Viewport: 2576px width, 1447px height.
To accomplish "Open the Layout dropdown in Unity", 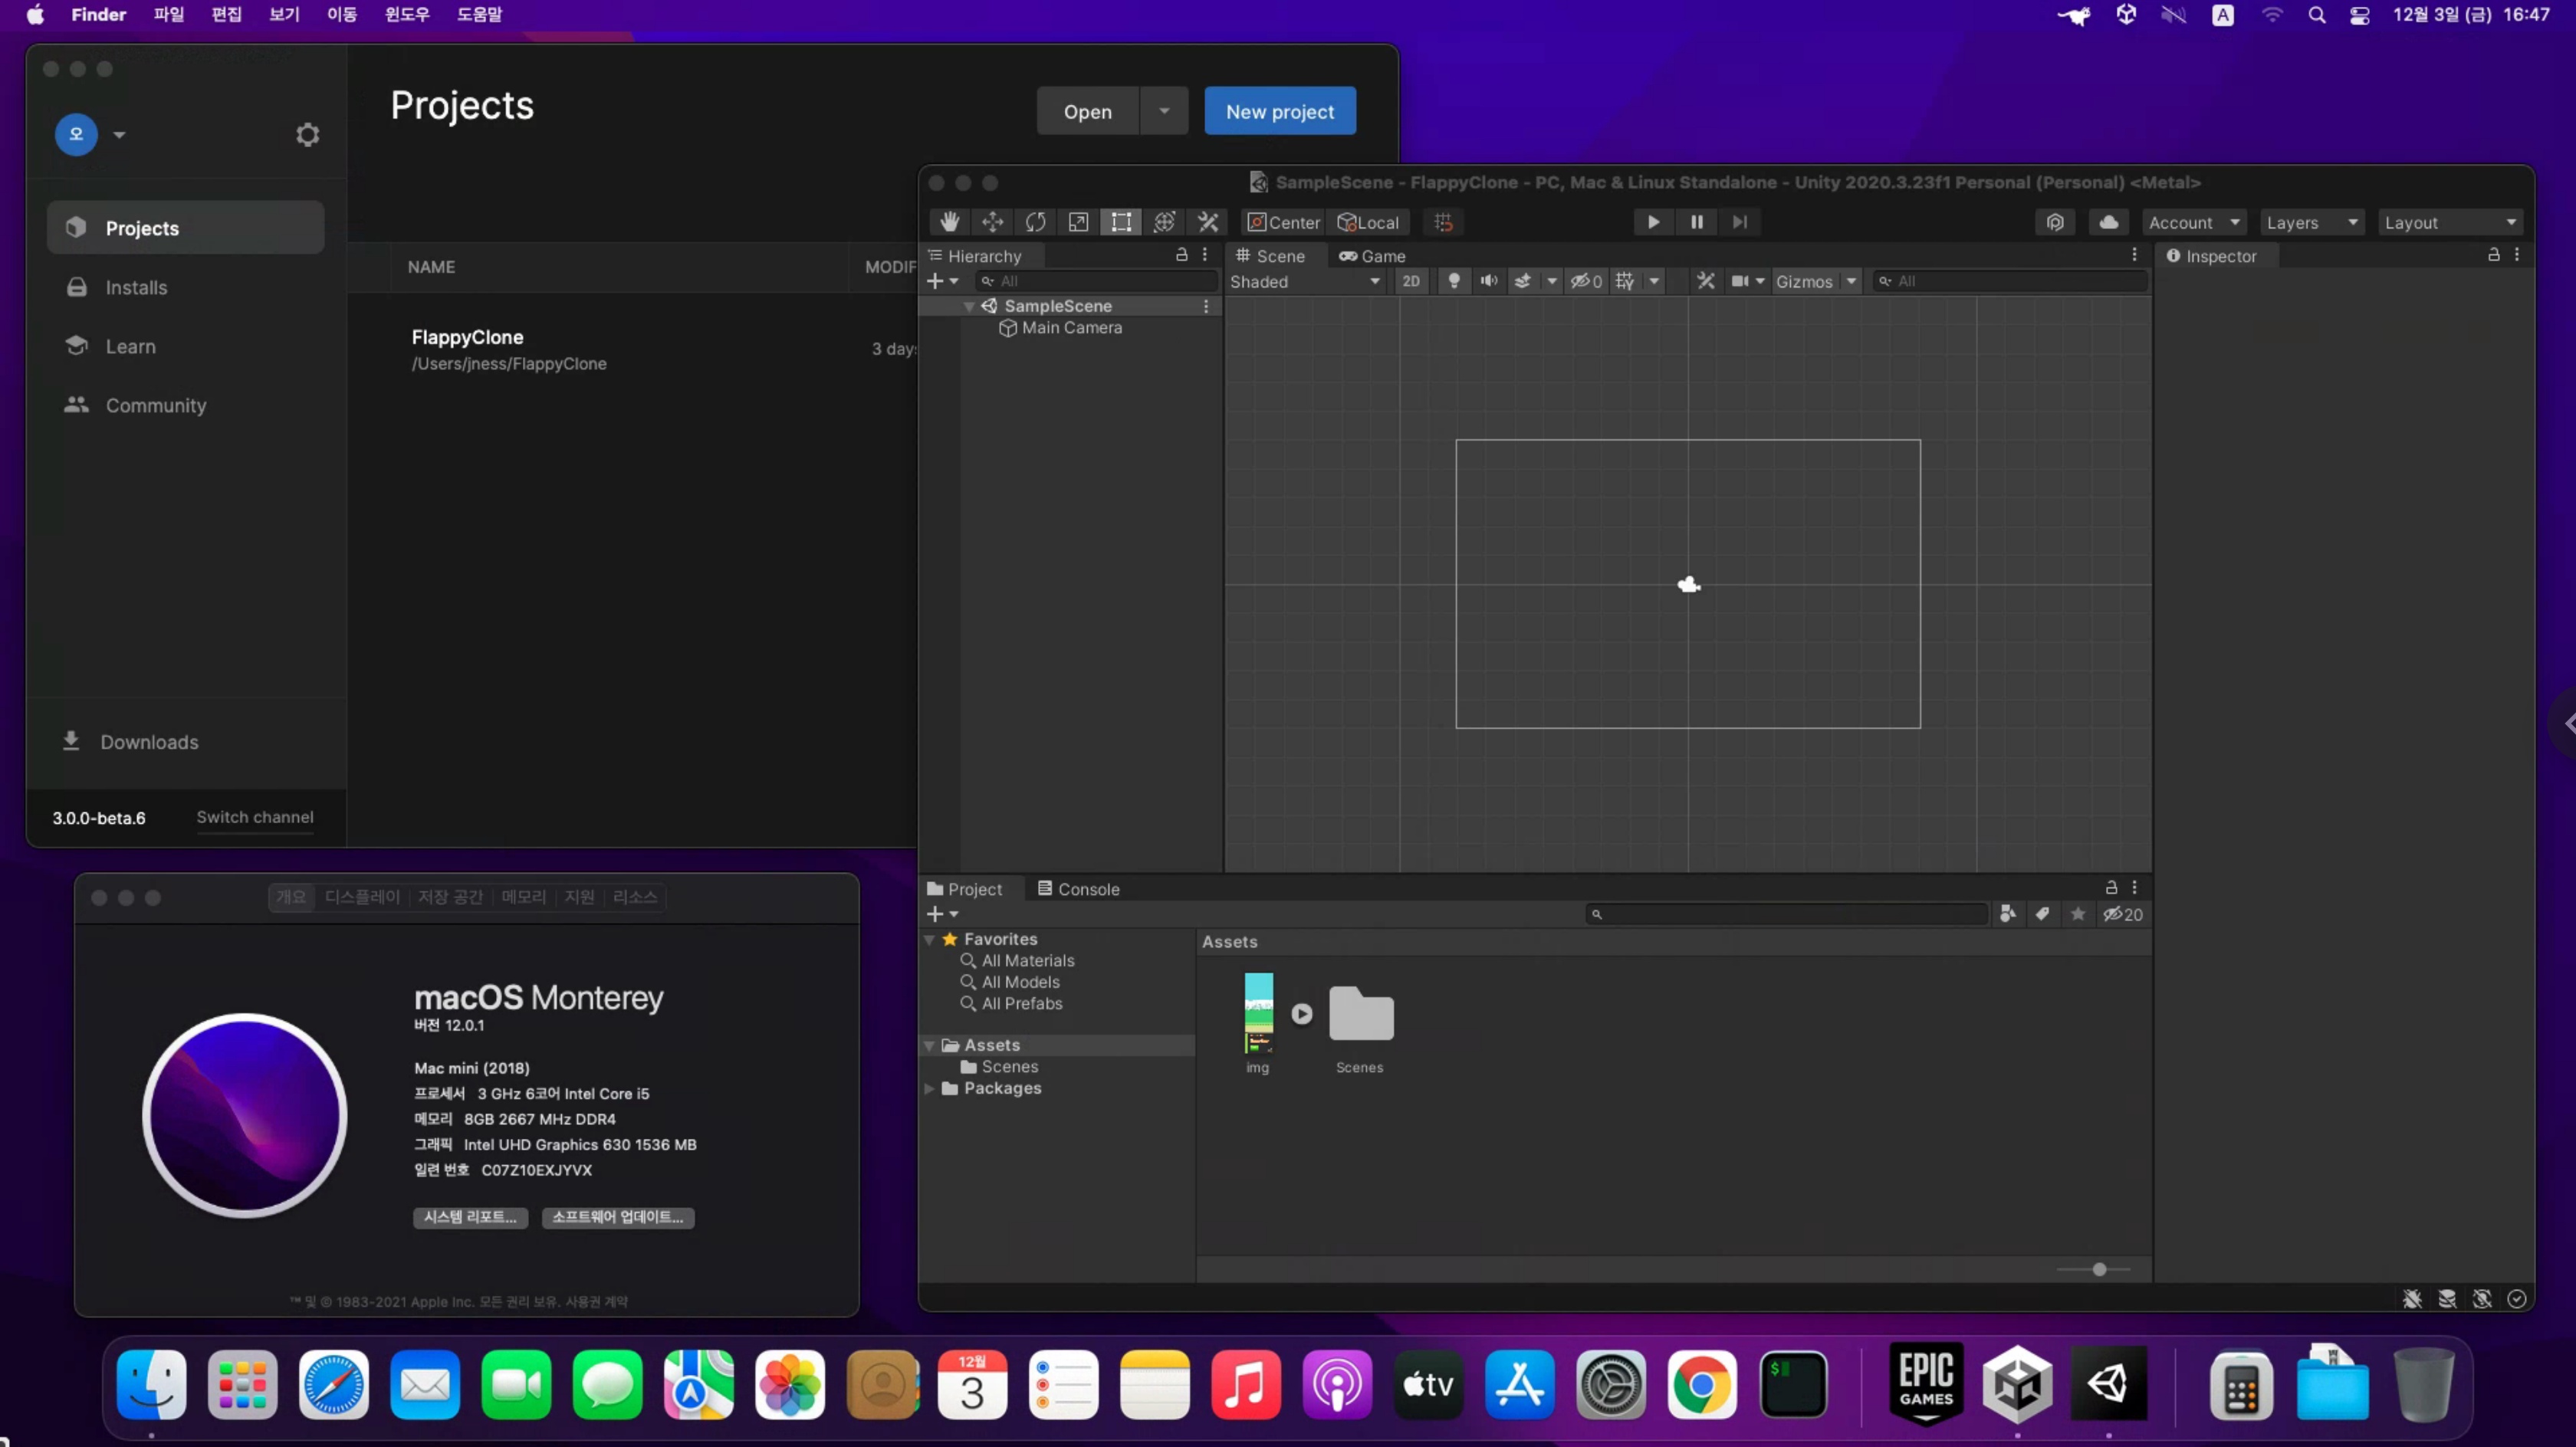I will (x=2450, y=222).
